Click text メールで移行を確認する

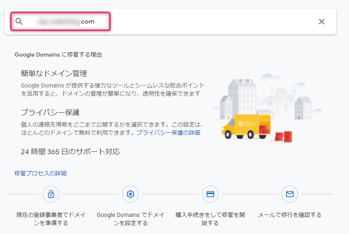289,215
